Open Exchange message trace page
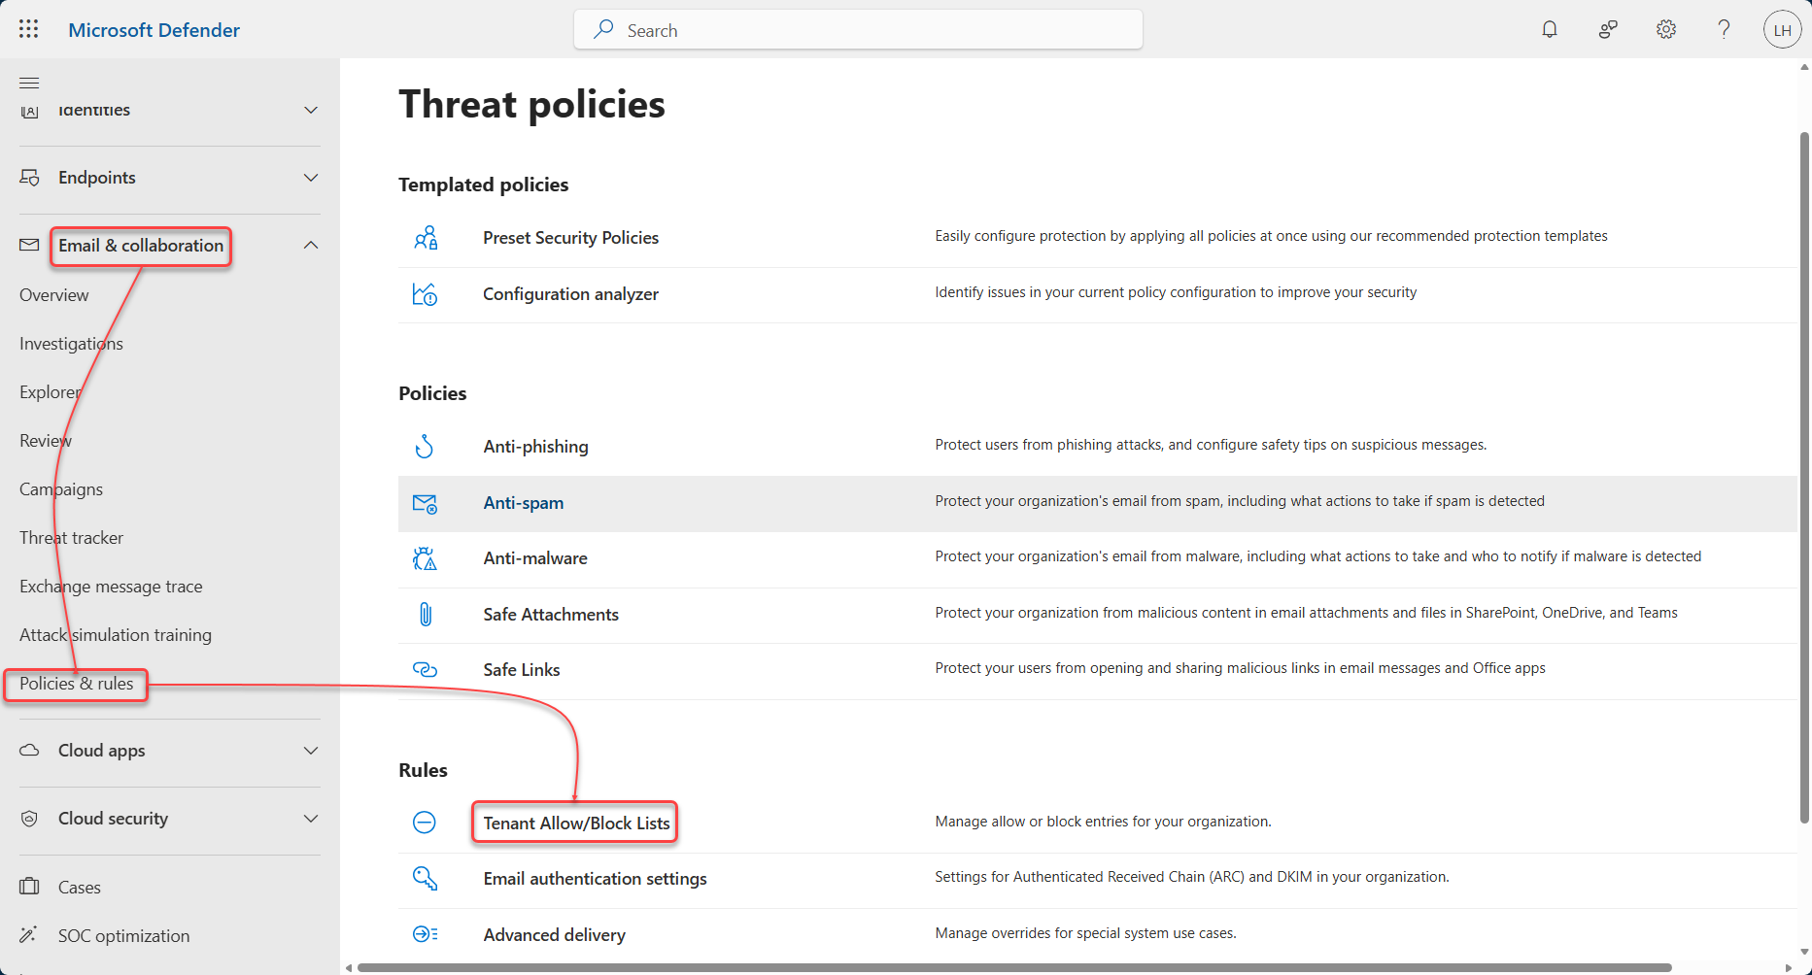This screenshot has height=975, width=1812. [111, 587]
